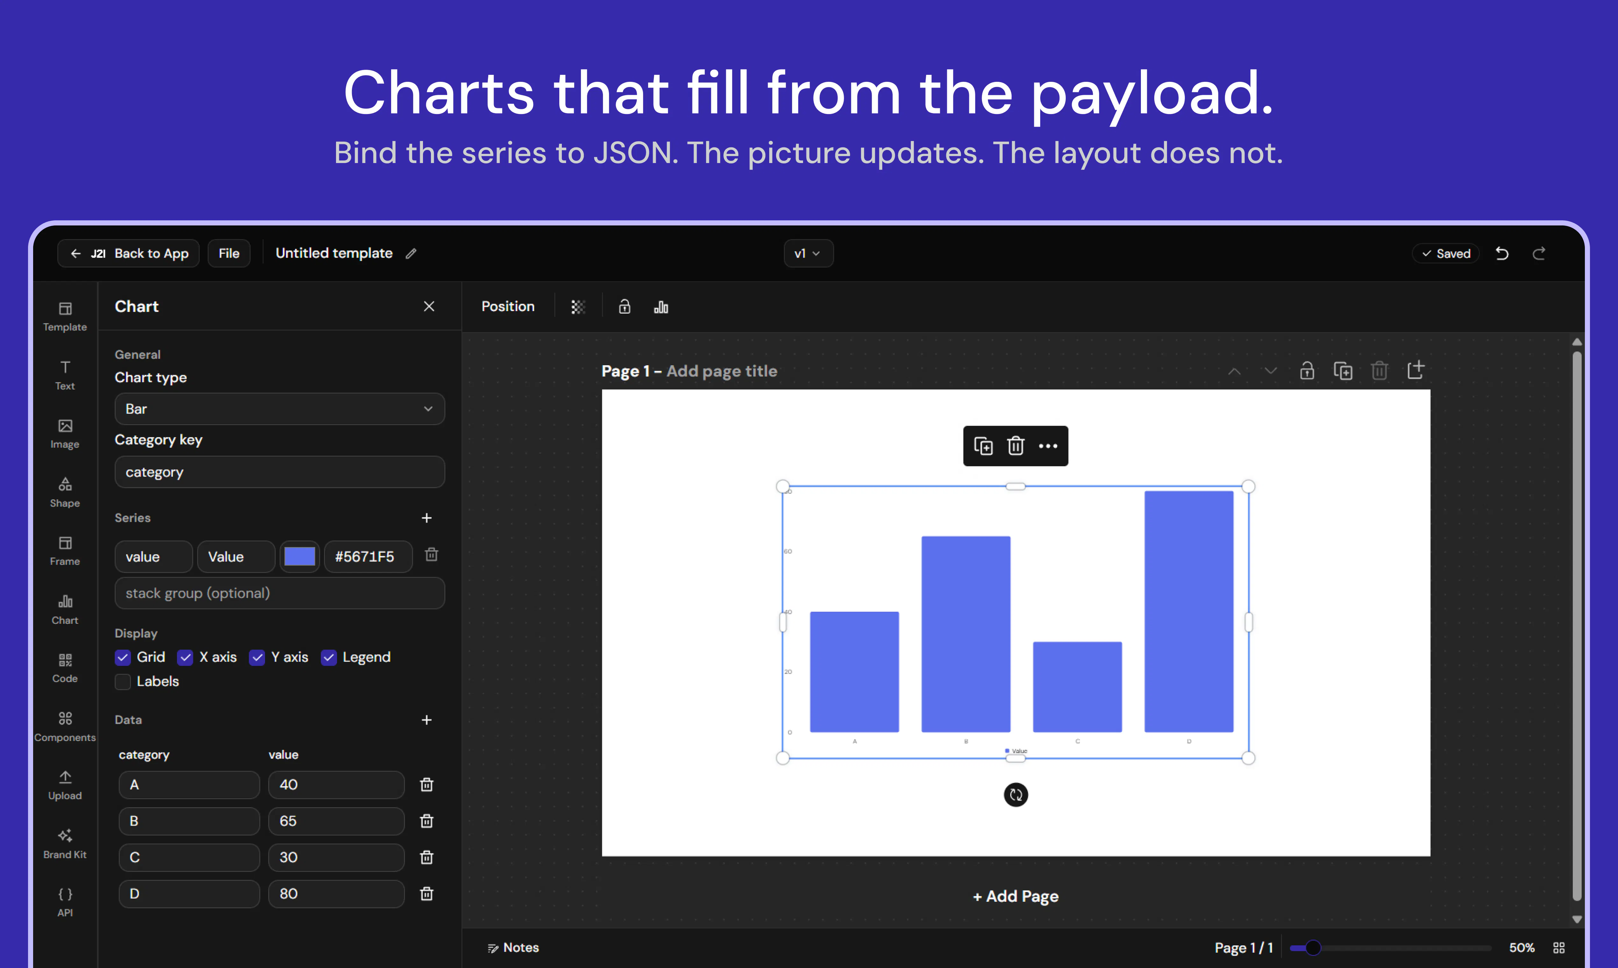
Task: Click the edit pencil next to template name
Action: 411,253
